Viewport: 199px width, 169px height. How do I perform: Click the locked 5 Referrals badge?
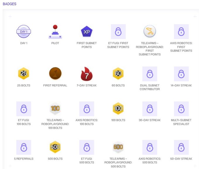click(24, 147)
